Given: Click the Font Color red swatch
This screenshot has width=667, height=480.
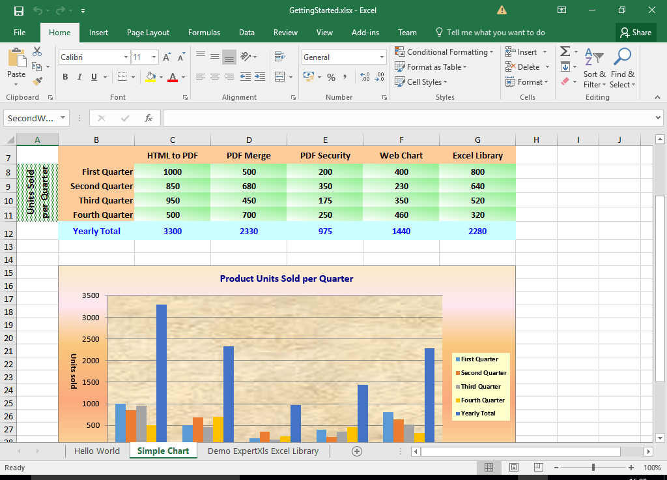Looking at the screenshot, I should point(173,80).
